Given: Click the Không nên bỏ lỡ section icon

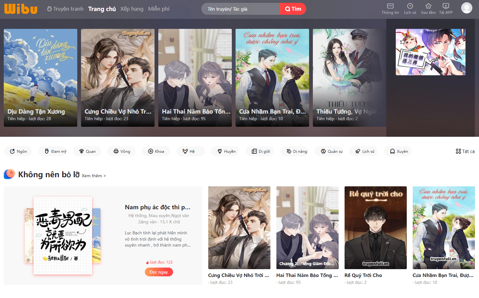Looking at the screenshot, I should click(9, 174).
